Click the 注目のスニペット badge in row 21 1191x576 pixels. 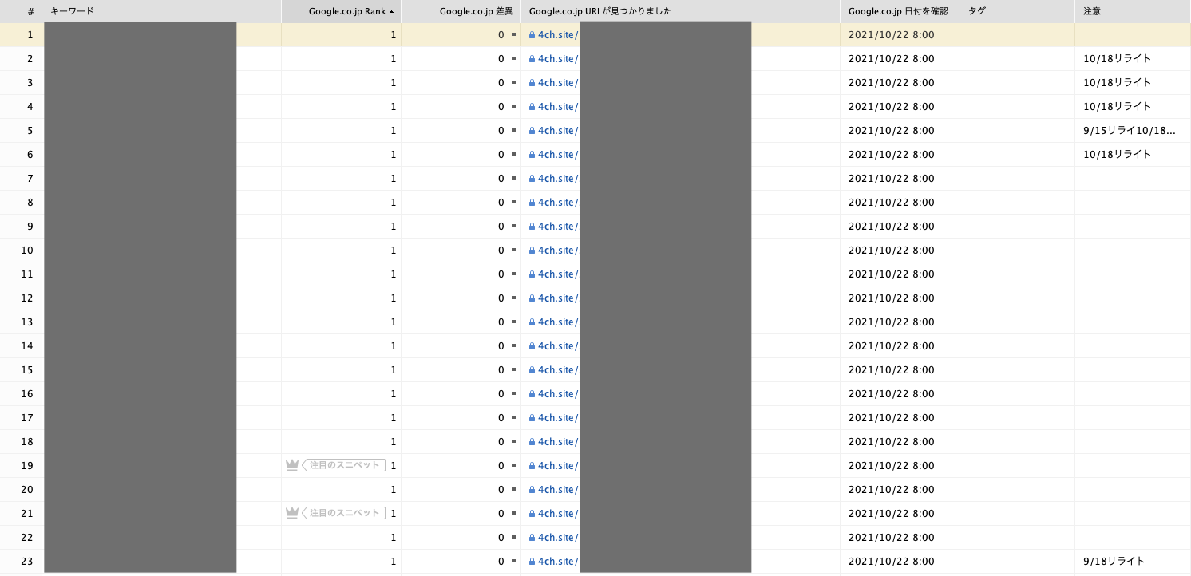click(344, 513)
